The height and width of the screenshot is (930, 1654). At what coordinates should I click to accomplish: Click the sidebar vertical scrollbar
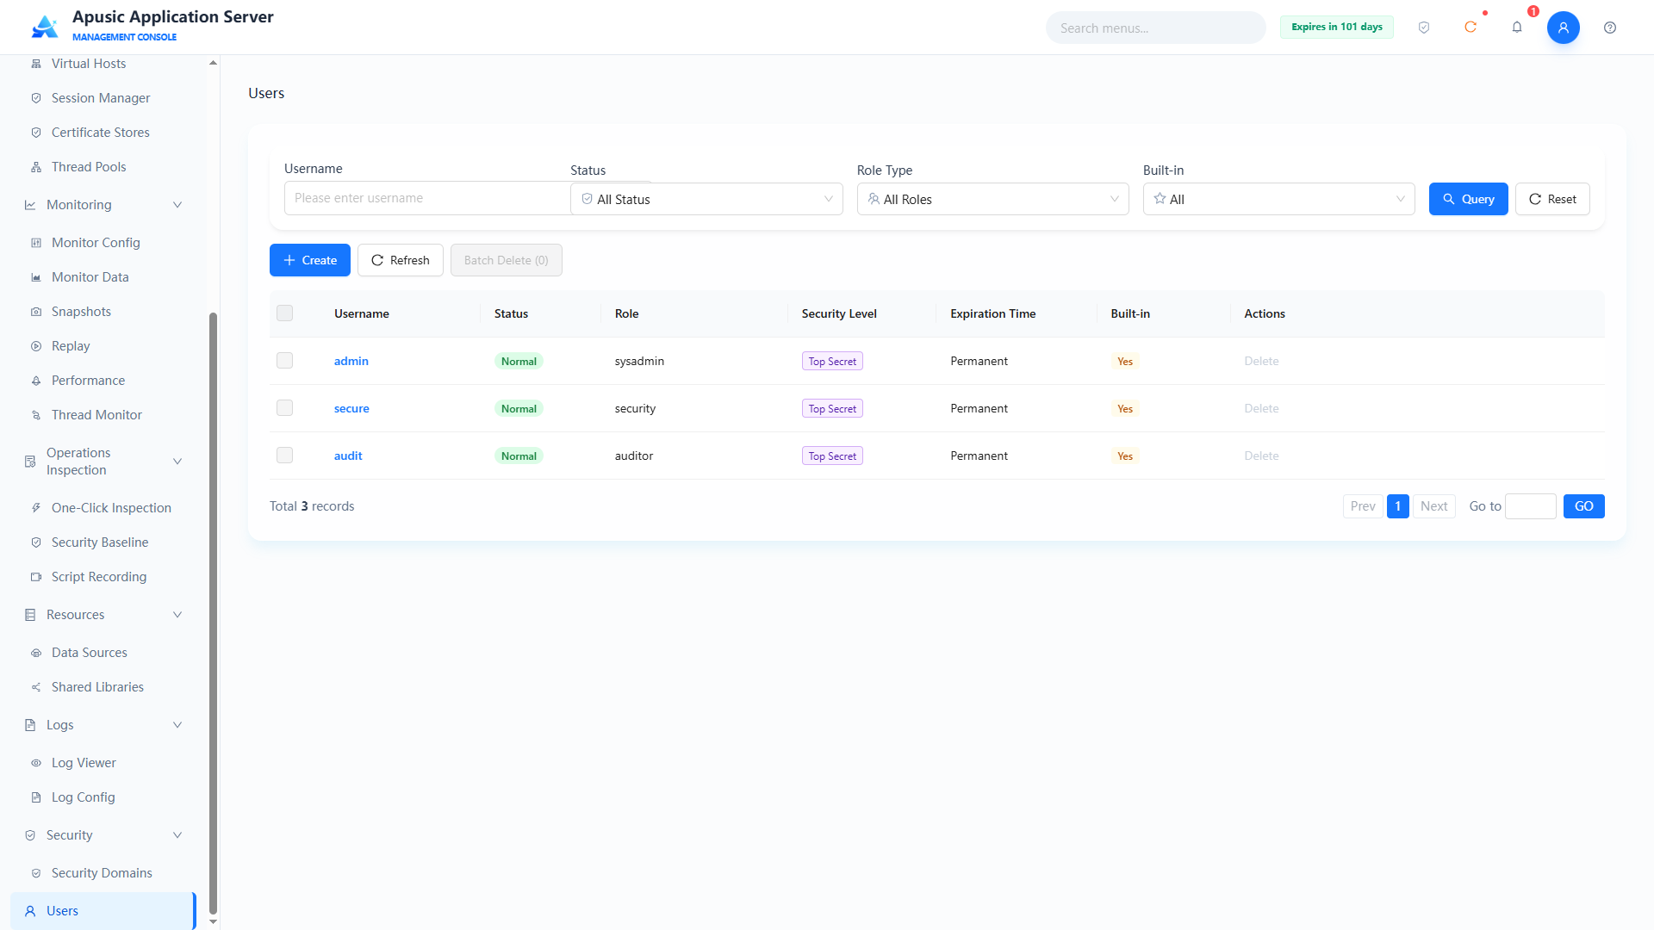(x=213, y=611)
